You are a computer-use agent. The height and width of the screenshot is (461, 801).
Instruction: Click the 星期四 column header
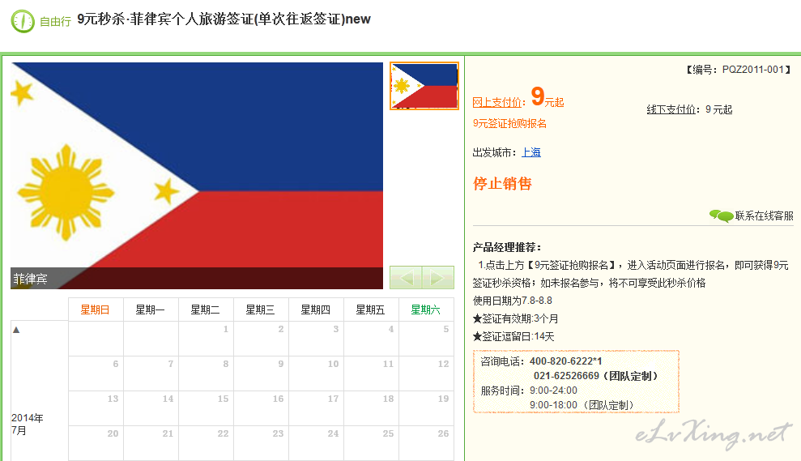coord(316,309)
